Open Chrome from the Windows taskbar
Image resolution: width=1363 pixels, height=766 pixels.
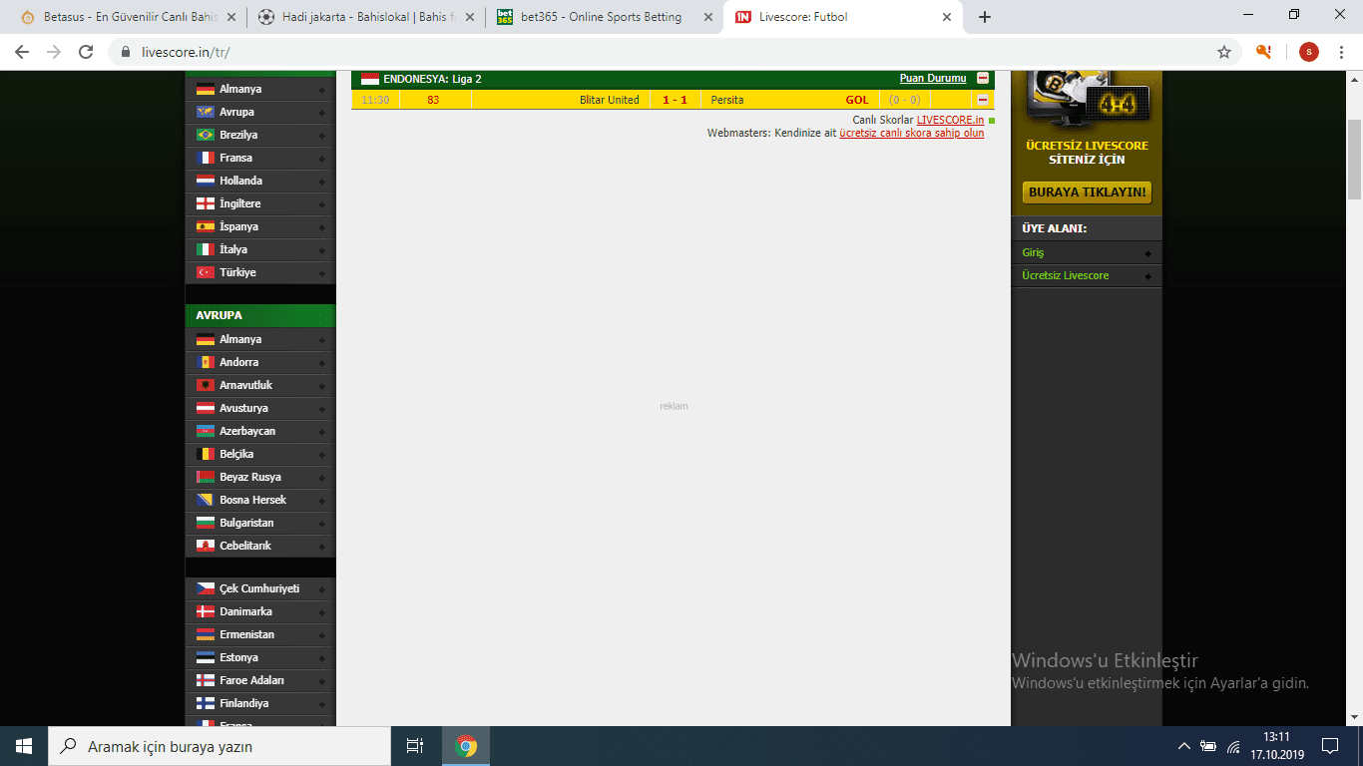pos(466,746)
